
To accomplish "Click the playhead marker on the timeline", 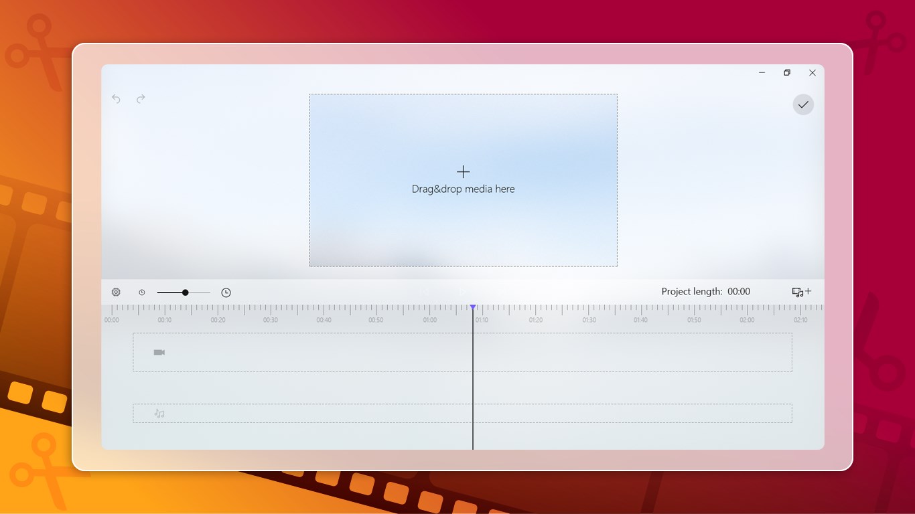I will pyautogui.click(x=474, y=307).
